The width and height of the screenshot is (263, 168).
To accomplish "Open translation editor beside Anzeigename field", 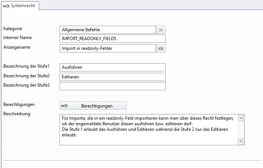I will (x=161, y=48).
